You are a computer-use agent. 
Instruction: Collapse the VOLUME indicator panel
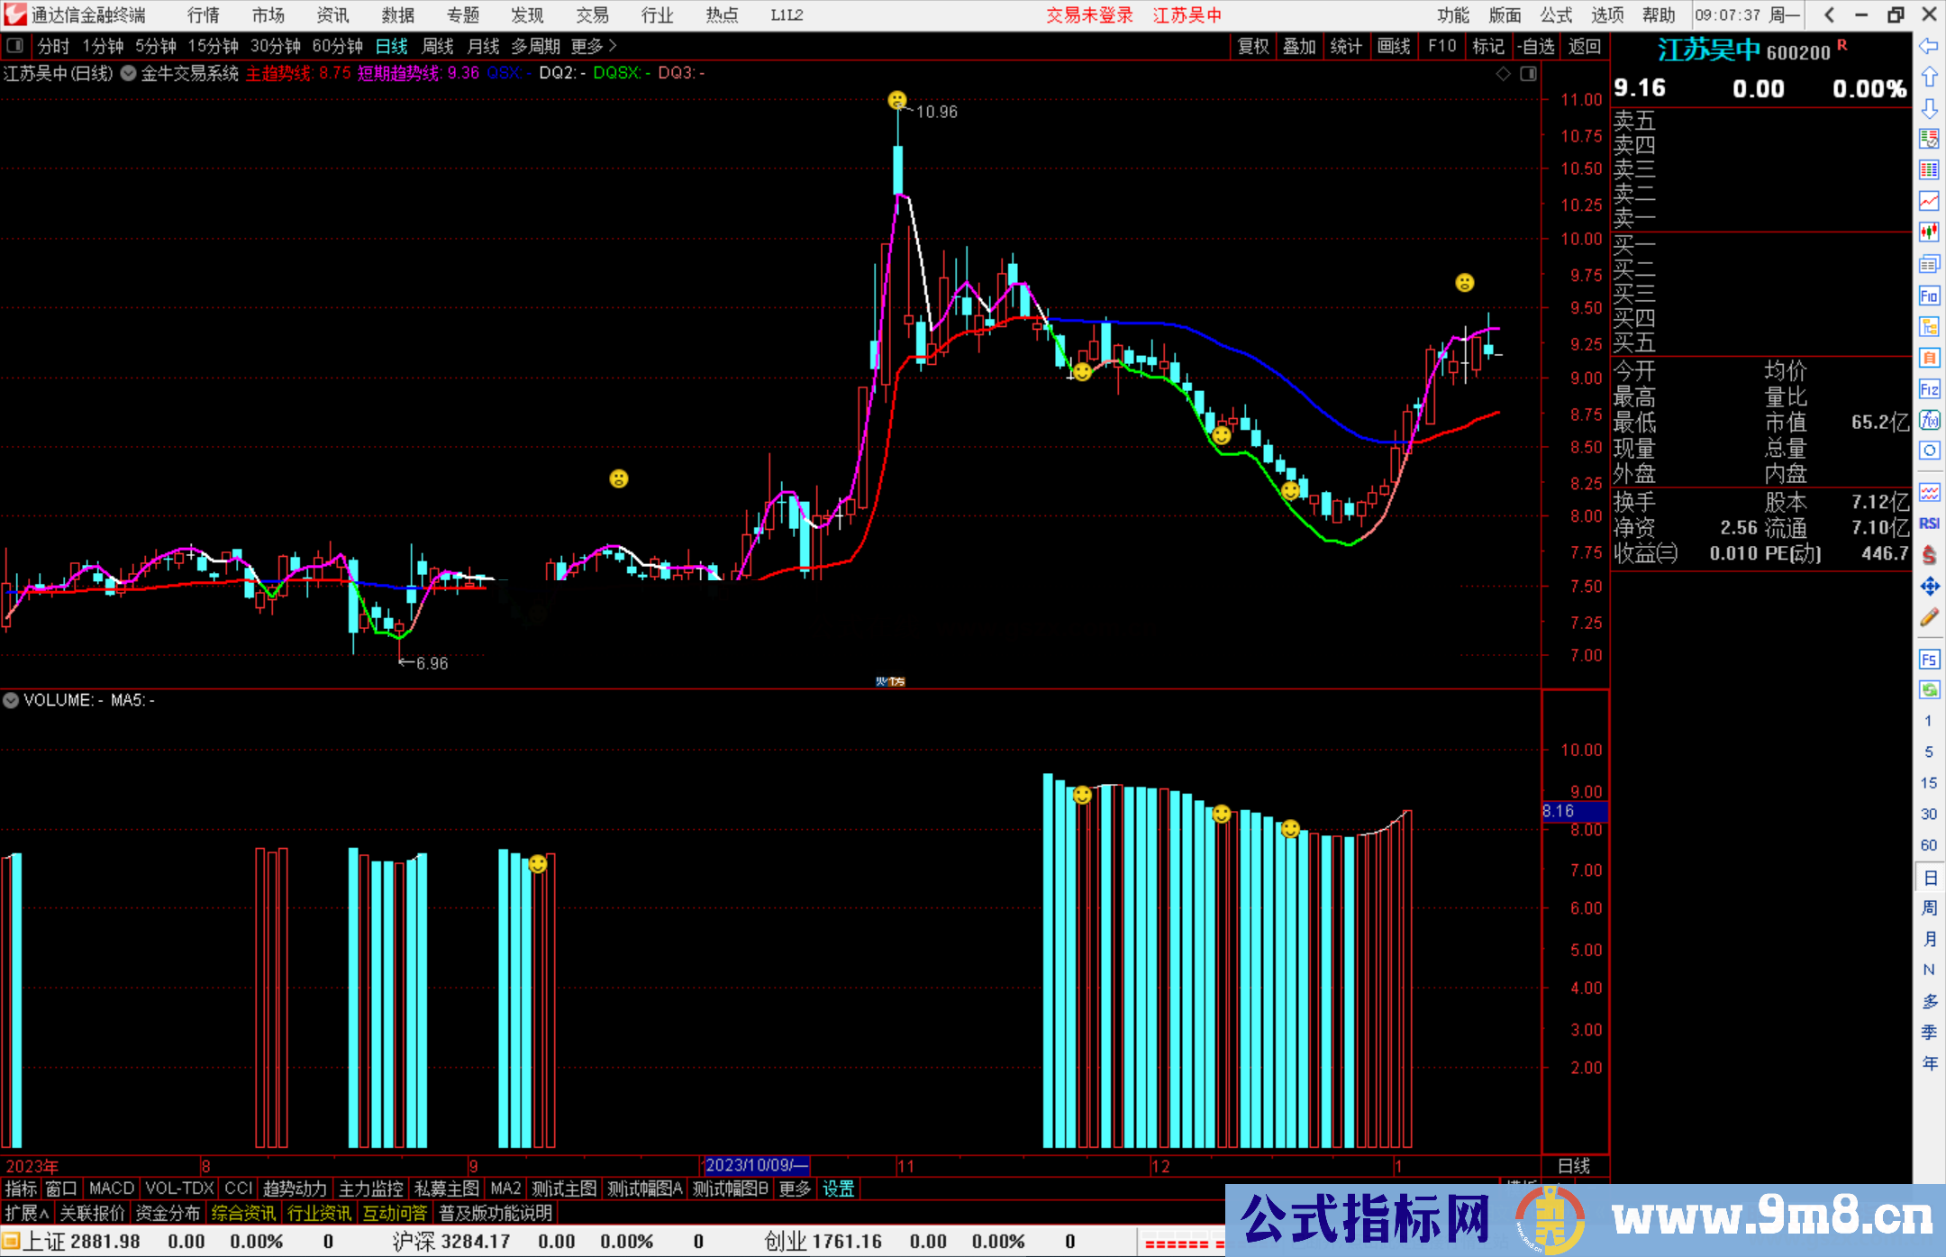point(11,700)
